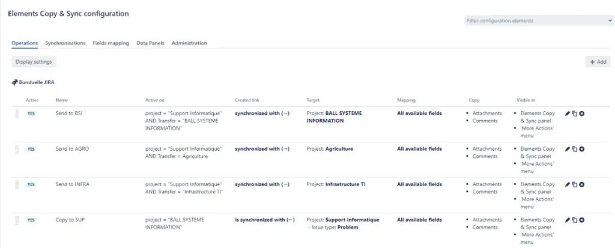The width and height of the screenshot is (615, 248).
Task: Click the Bonduelle JIRA connection icon
Action: click(x=15, y=82)
